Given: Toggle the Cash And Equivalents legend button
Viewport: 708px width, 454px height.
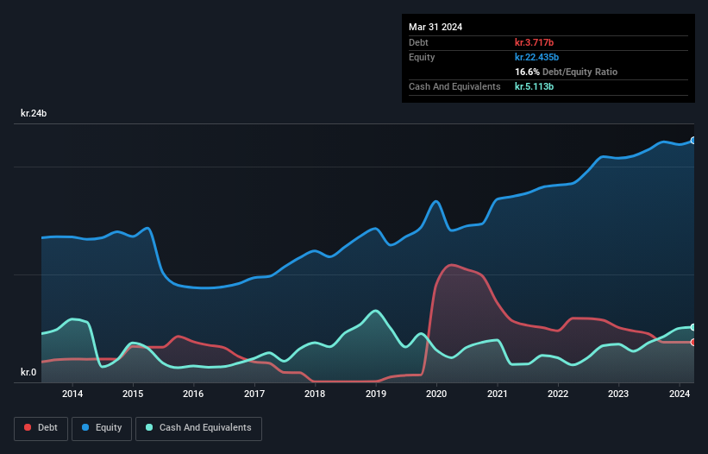Looking at the screenshot, I should (x=198, y=428).
